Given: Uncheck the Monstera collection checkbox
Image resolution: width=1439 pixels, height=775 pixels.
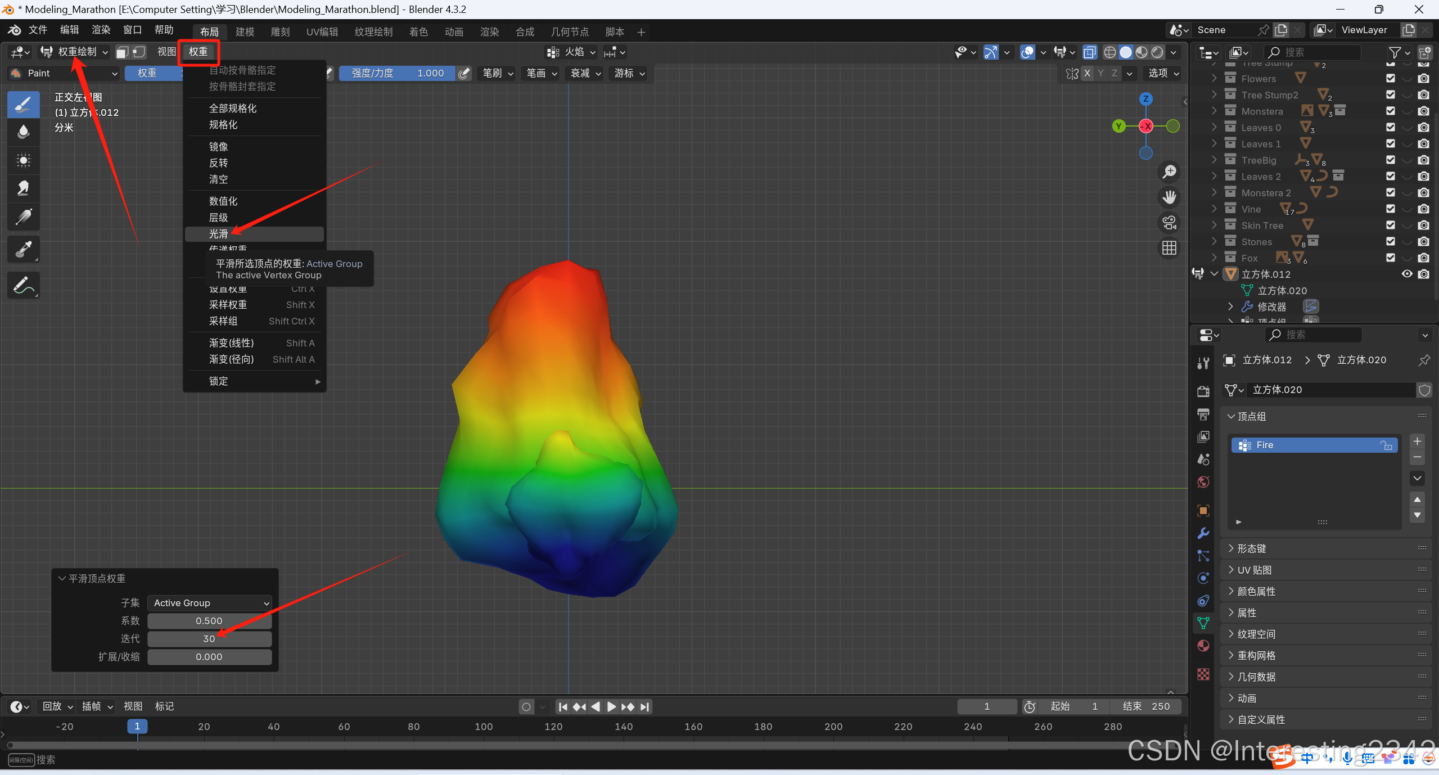Looking at the screenshot, I should pos(1390,111).
